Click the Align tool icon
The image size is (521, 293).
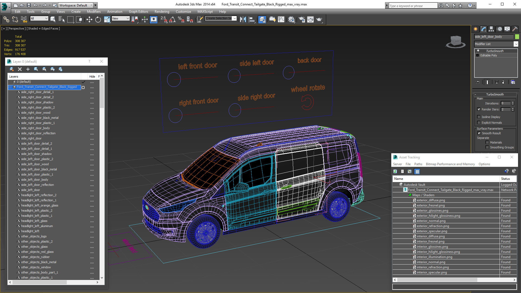[252, 19]
